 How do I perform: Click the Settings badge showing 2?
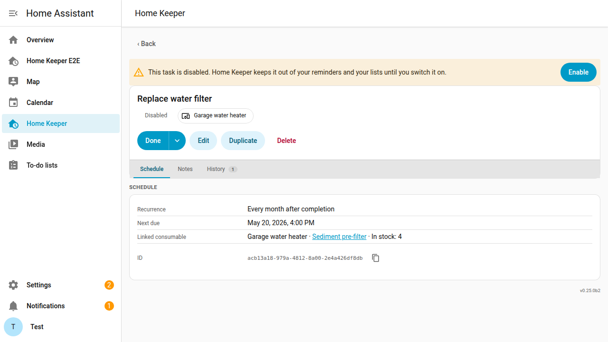tap(109, 285)
